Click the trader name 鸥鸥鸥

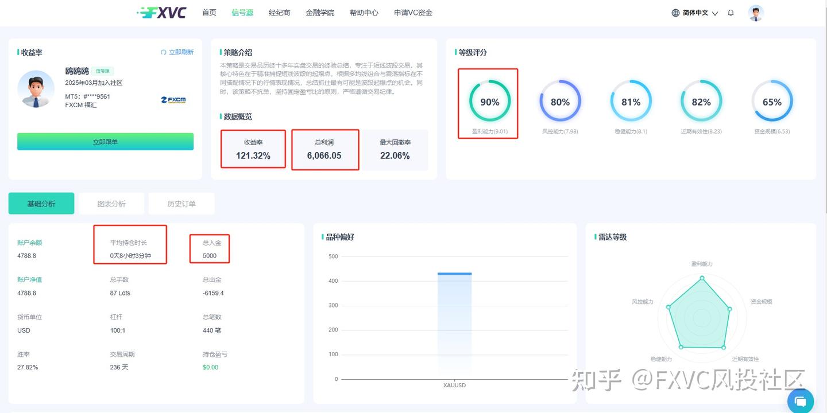77,71
